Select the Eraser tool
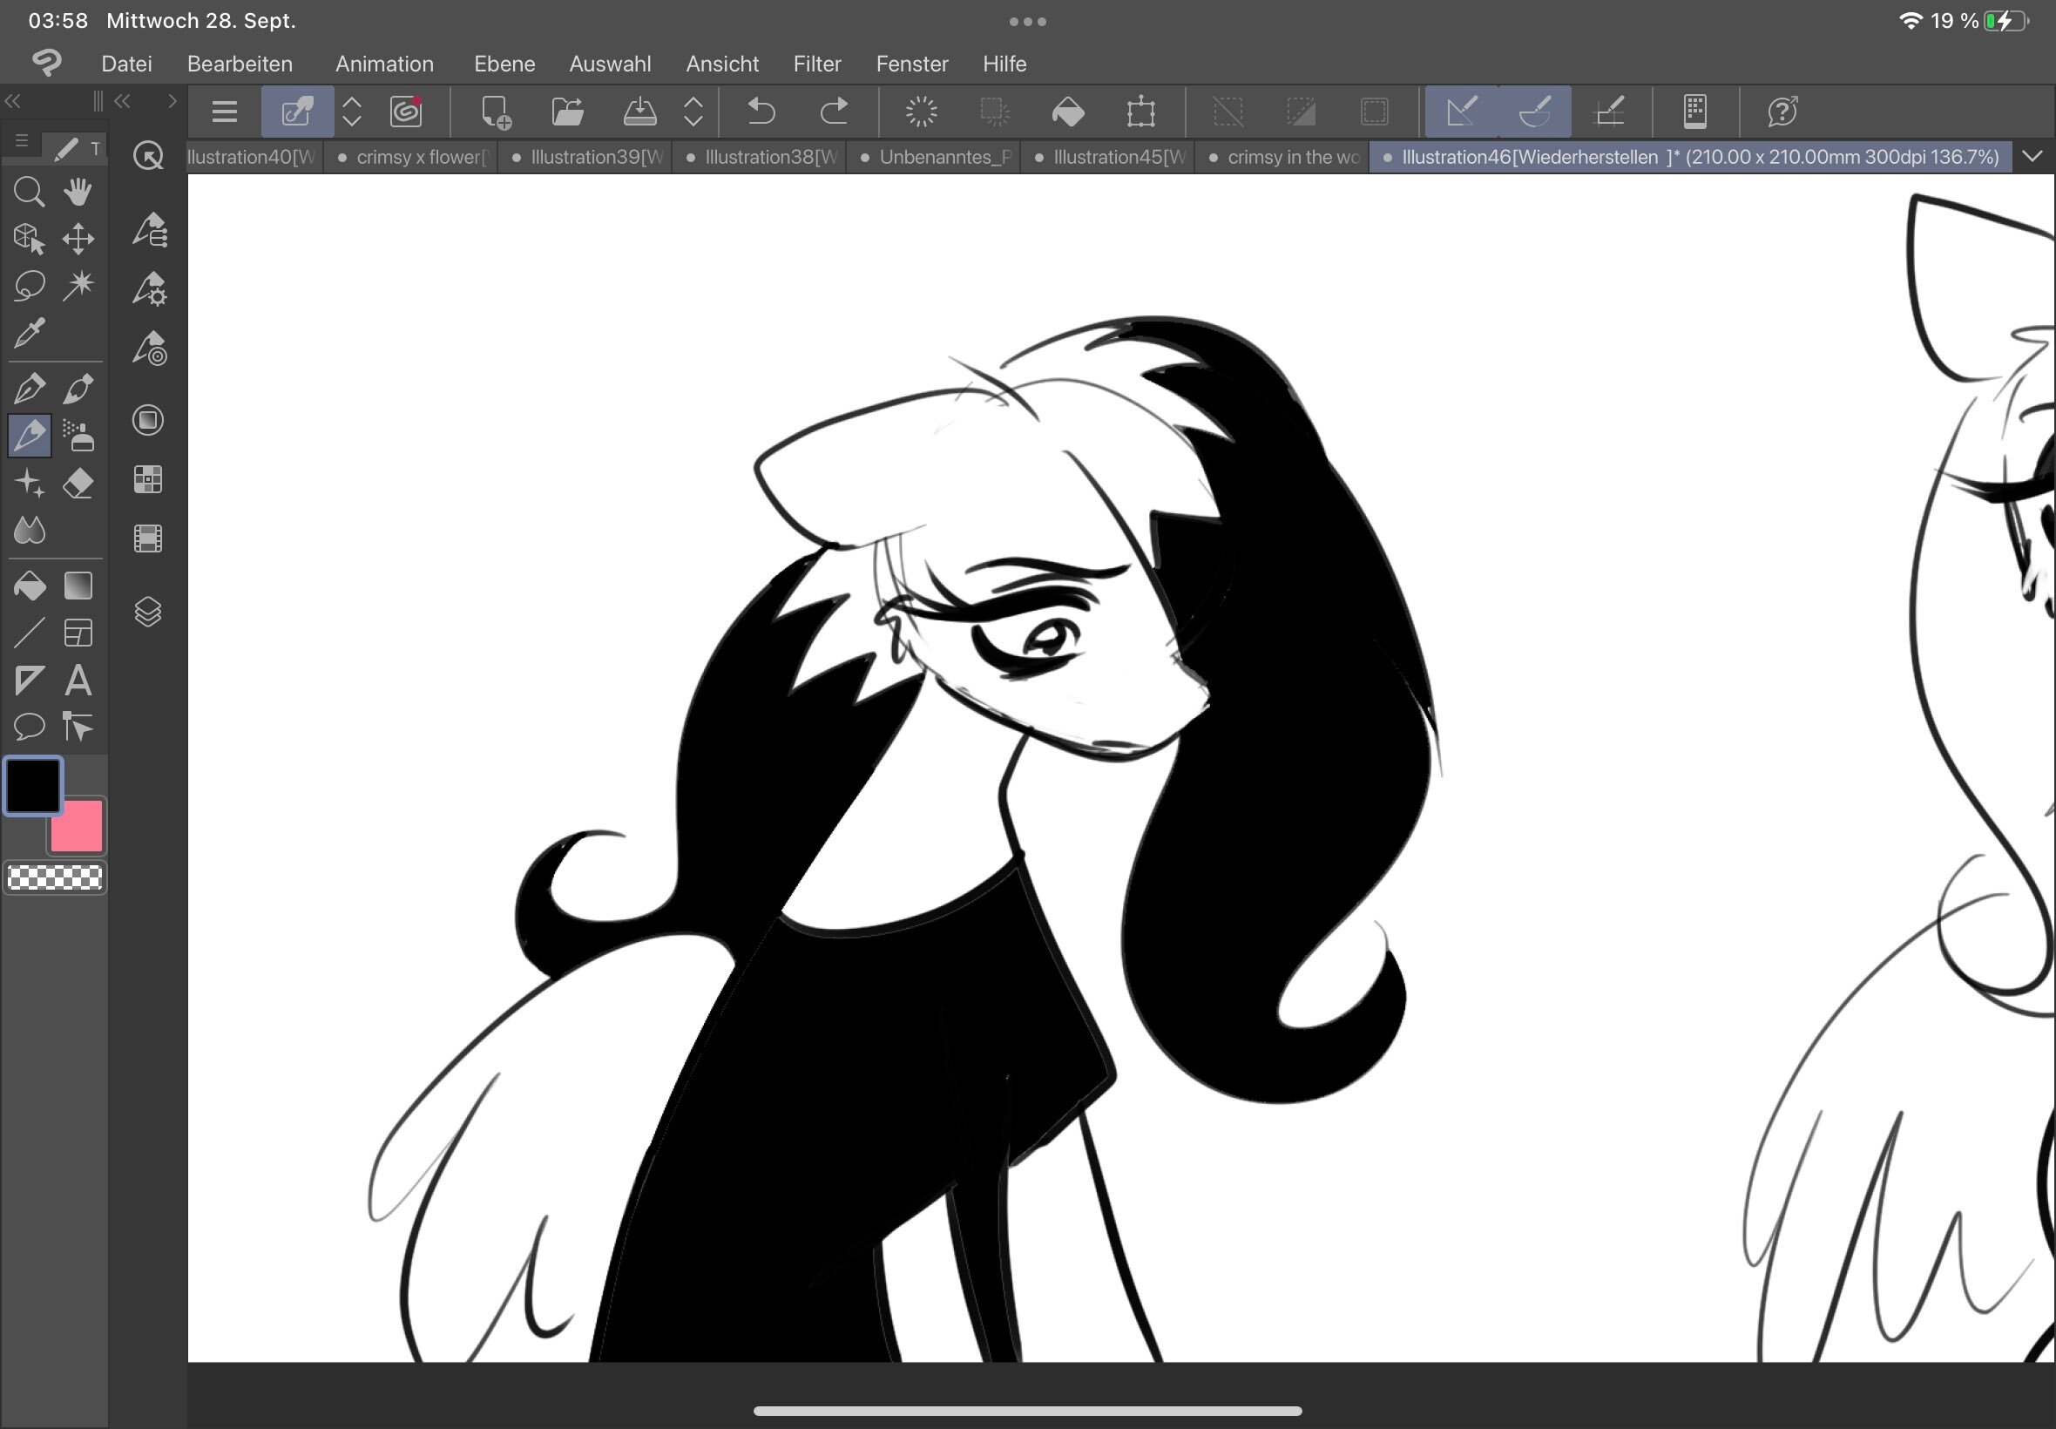The height and width of the screenshot is (1429, 2056). [78, 484]
